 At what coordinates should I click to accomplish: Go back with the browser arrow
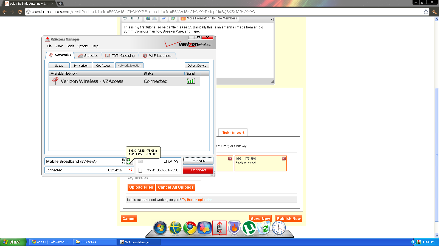coord(4,12)
